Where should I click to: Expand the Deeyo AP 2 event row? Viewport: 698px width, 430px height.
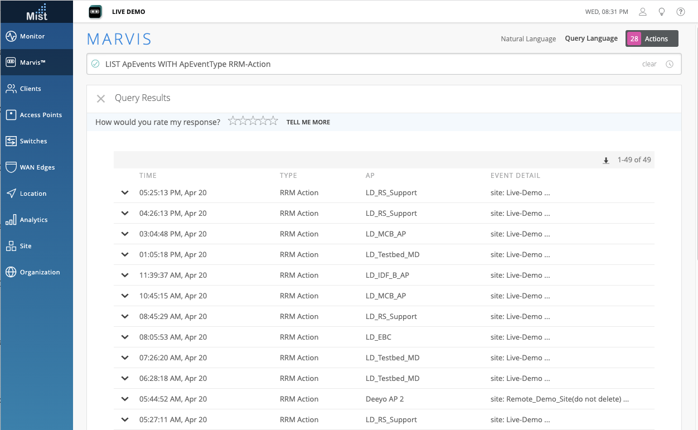pos(125,399)
